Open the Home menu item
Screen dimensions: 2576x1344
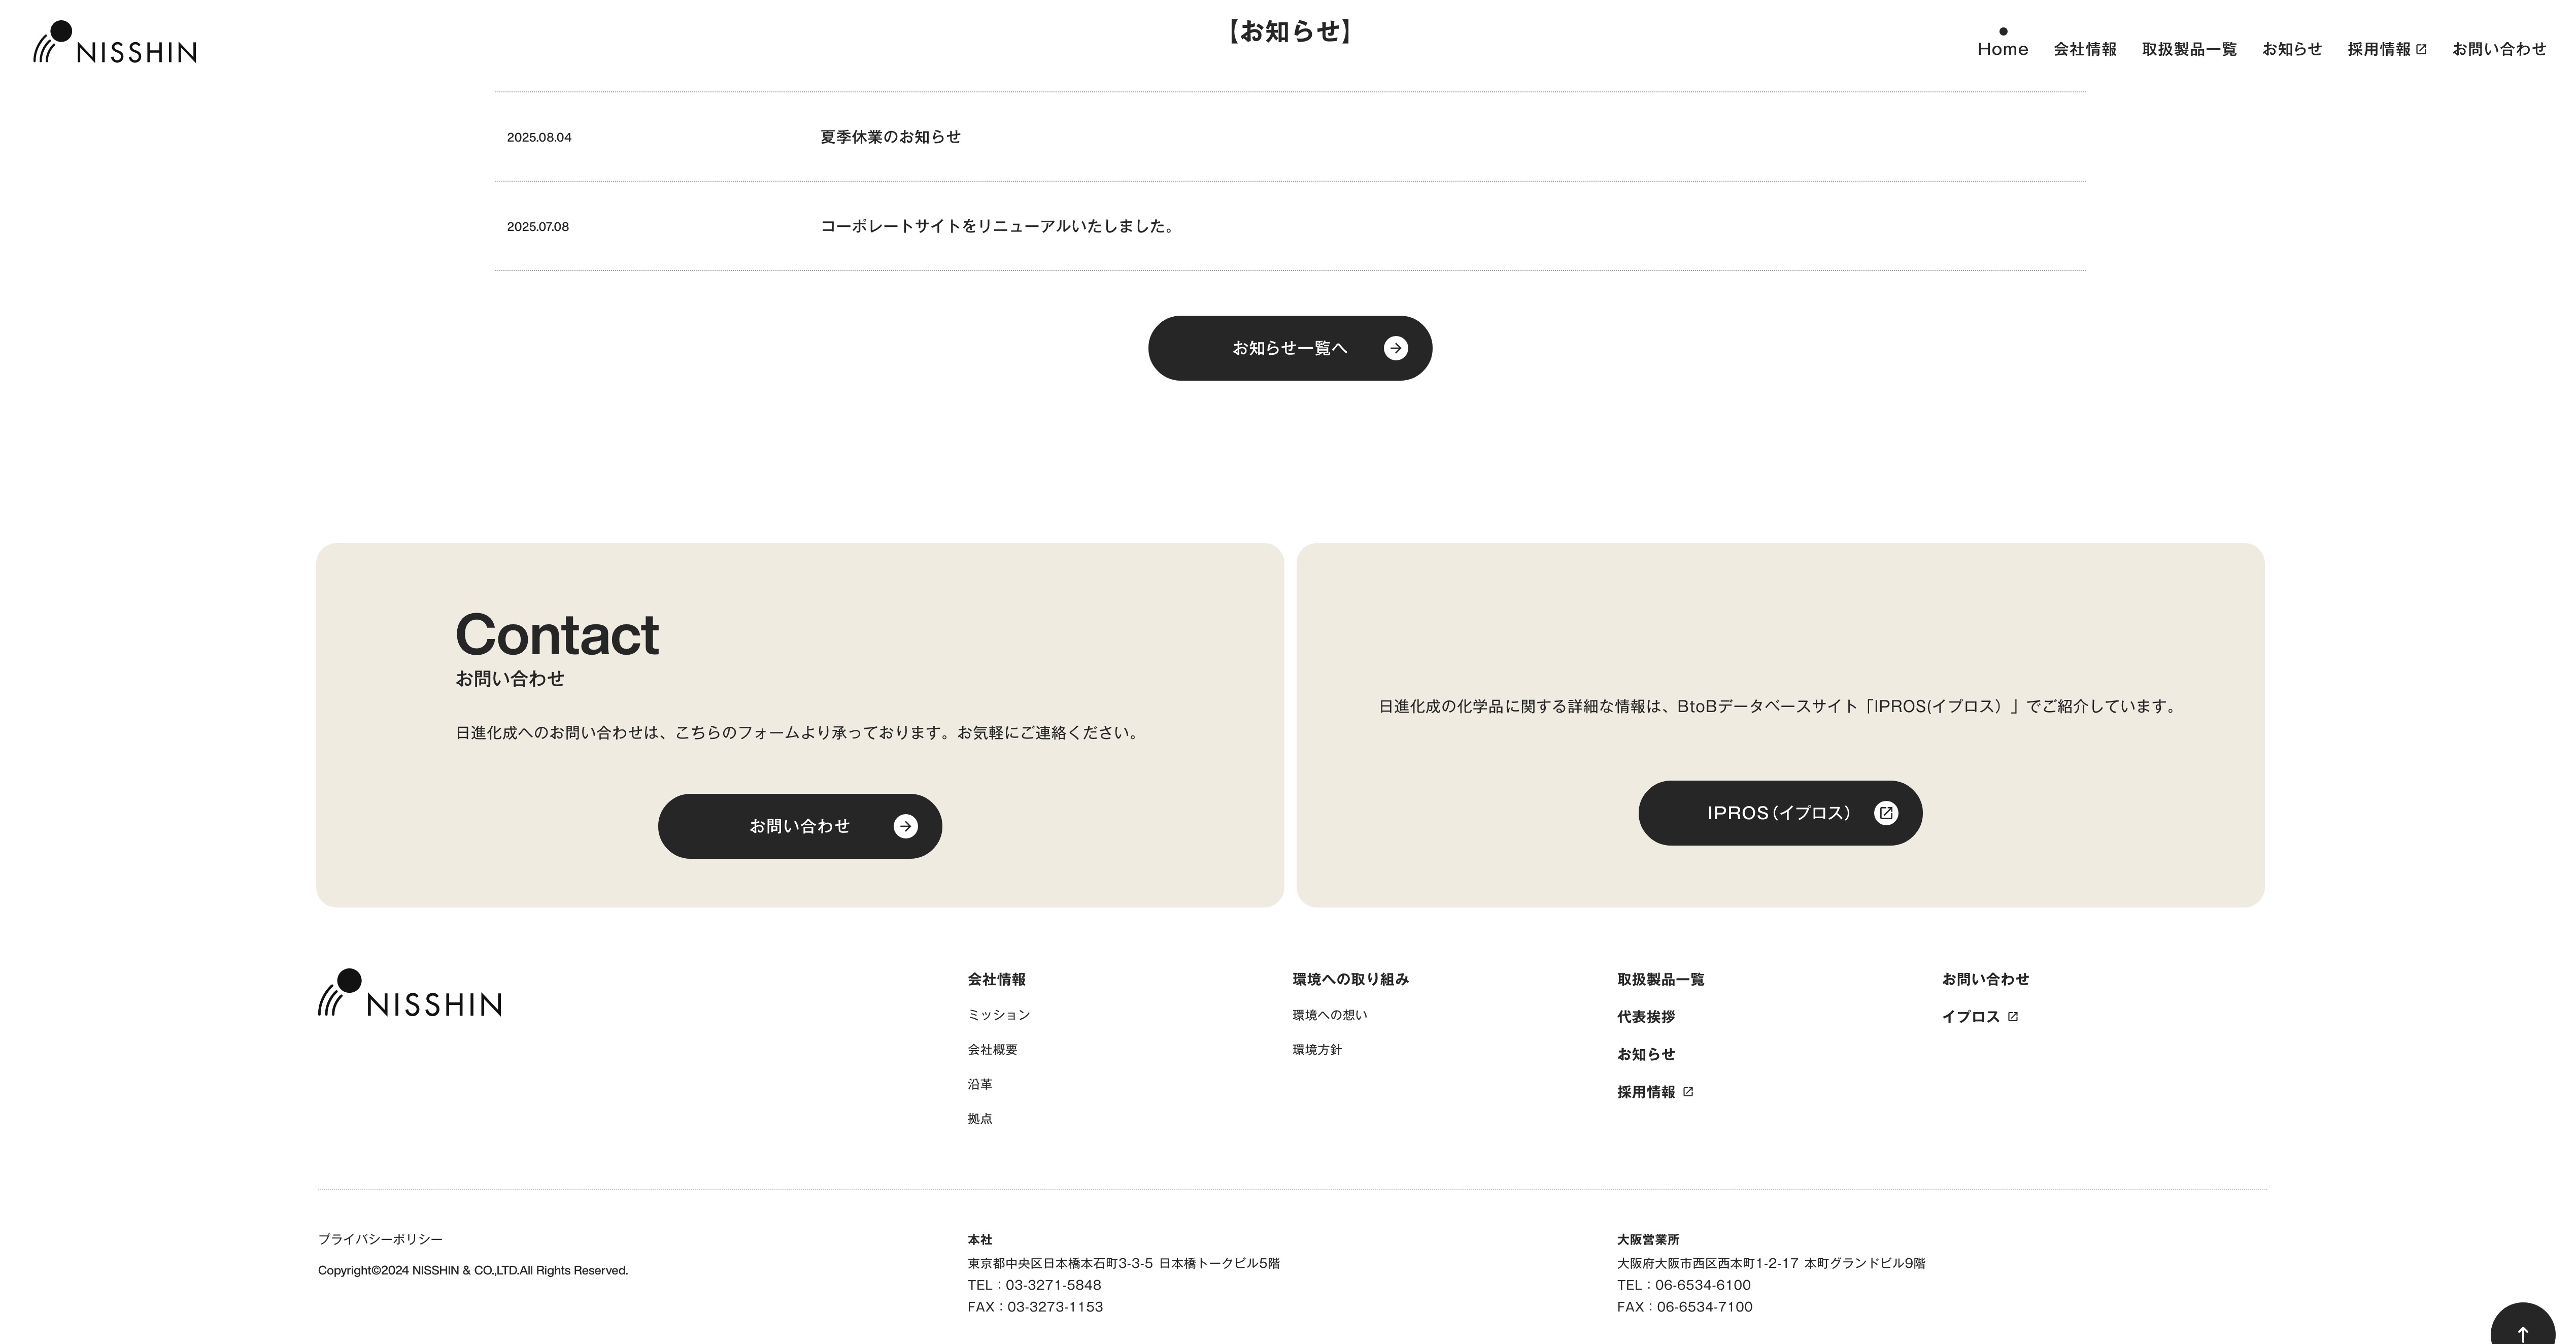(x=2002, y=49)
